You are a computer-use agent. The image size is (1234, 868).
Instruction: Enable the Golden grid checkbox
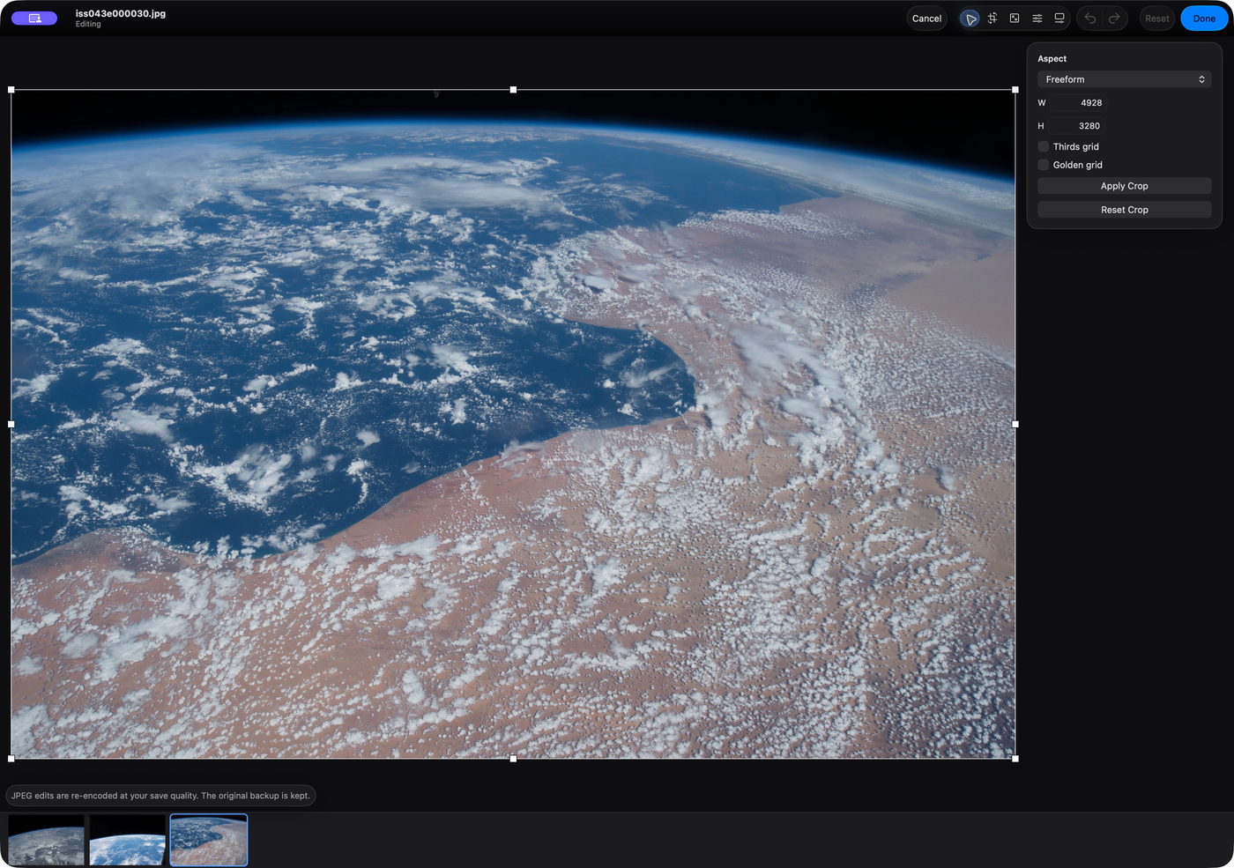(x=1044, y=165)
